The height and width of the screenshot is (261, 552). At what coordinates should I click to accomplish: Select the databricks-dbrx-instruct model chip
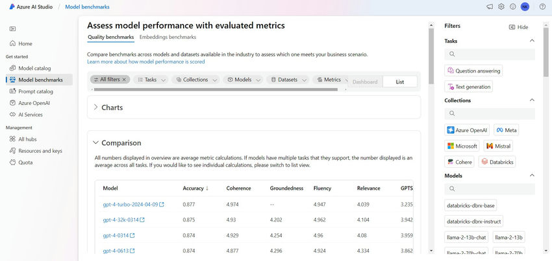coord(474,221)
